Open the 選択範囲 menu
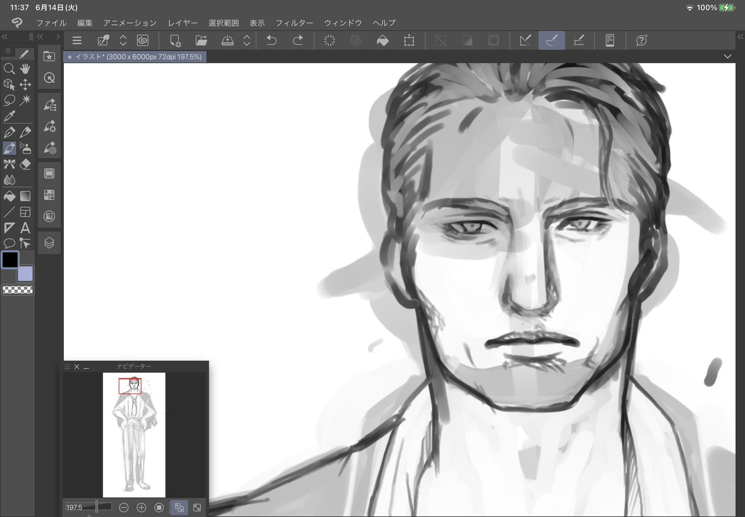Image resolution: width=745 pixels, height=517 pixels. (x=223, y=23)
